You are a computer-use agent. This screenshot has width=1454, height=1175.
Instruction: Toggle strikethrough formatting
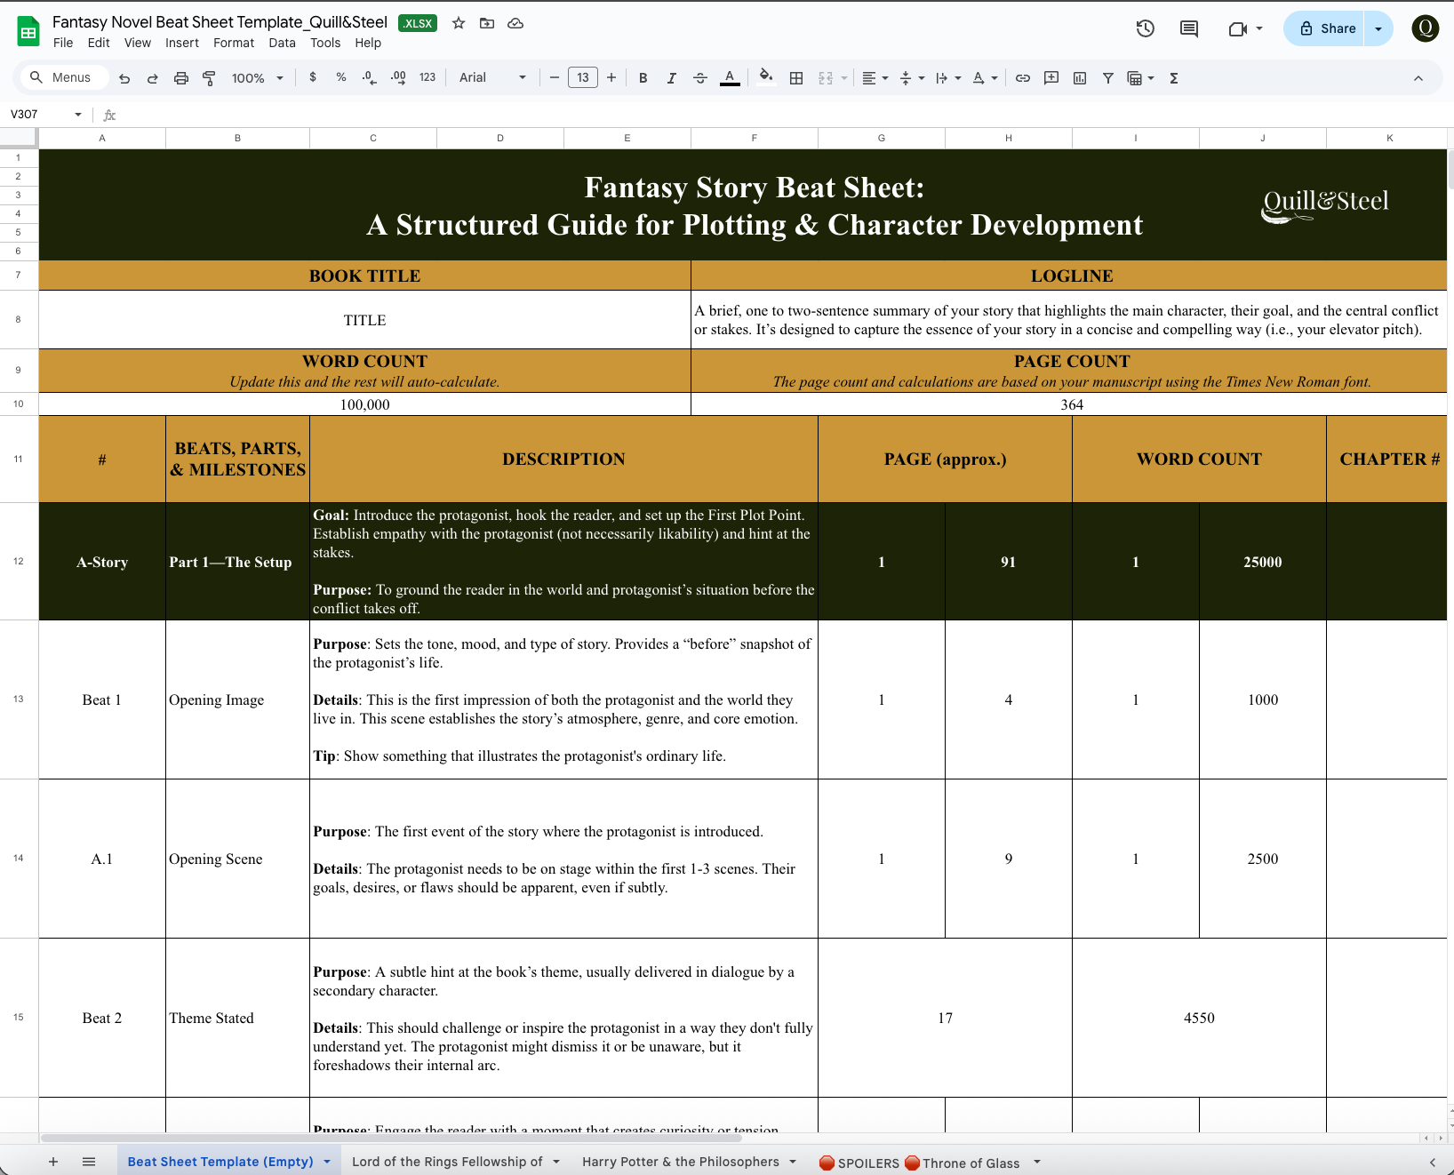pyautogui.click(x=700, y=78)
